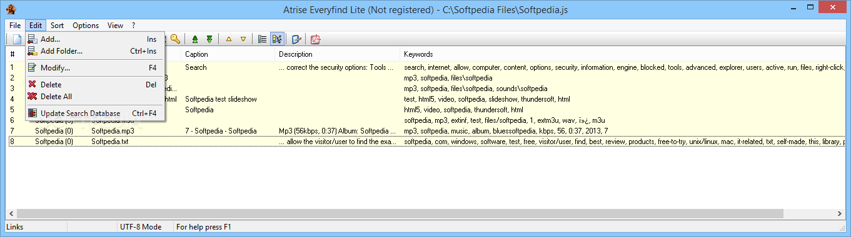
Task: Click the 'allow the visitor/user to find' description
Action: (338, 142)
